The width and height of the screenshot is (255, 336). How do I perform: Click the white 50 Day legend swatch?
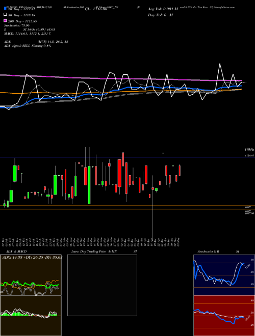(x=5, y=15)
